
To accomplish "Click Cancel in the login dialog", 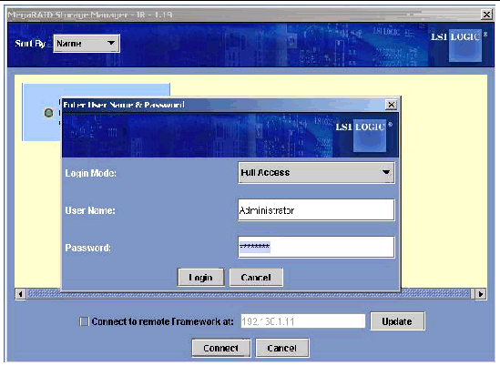I will pyautogui.click(x=256, y=278).
